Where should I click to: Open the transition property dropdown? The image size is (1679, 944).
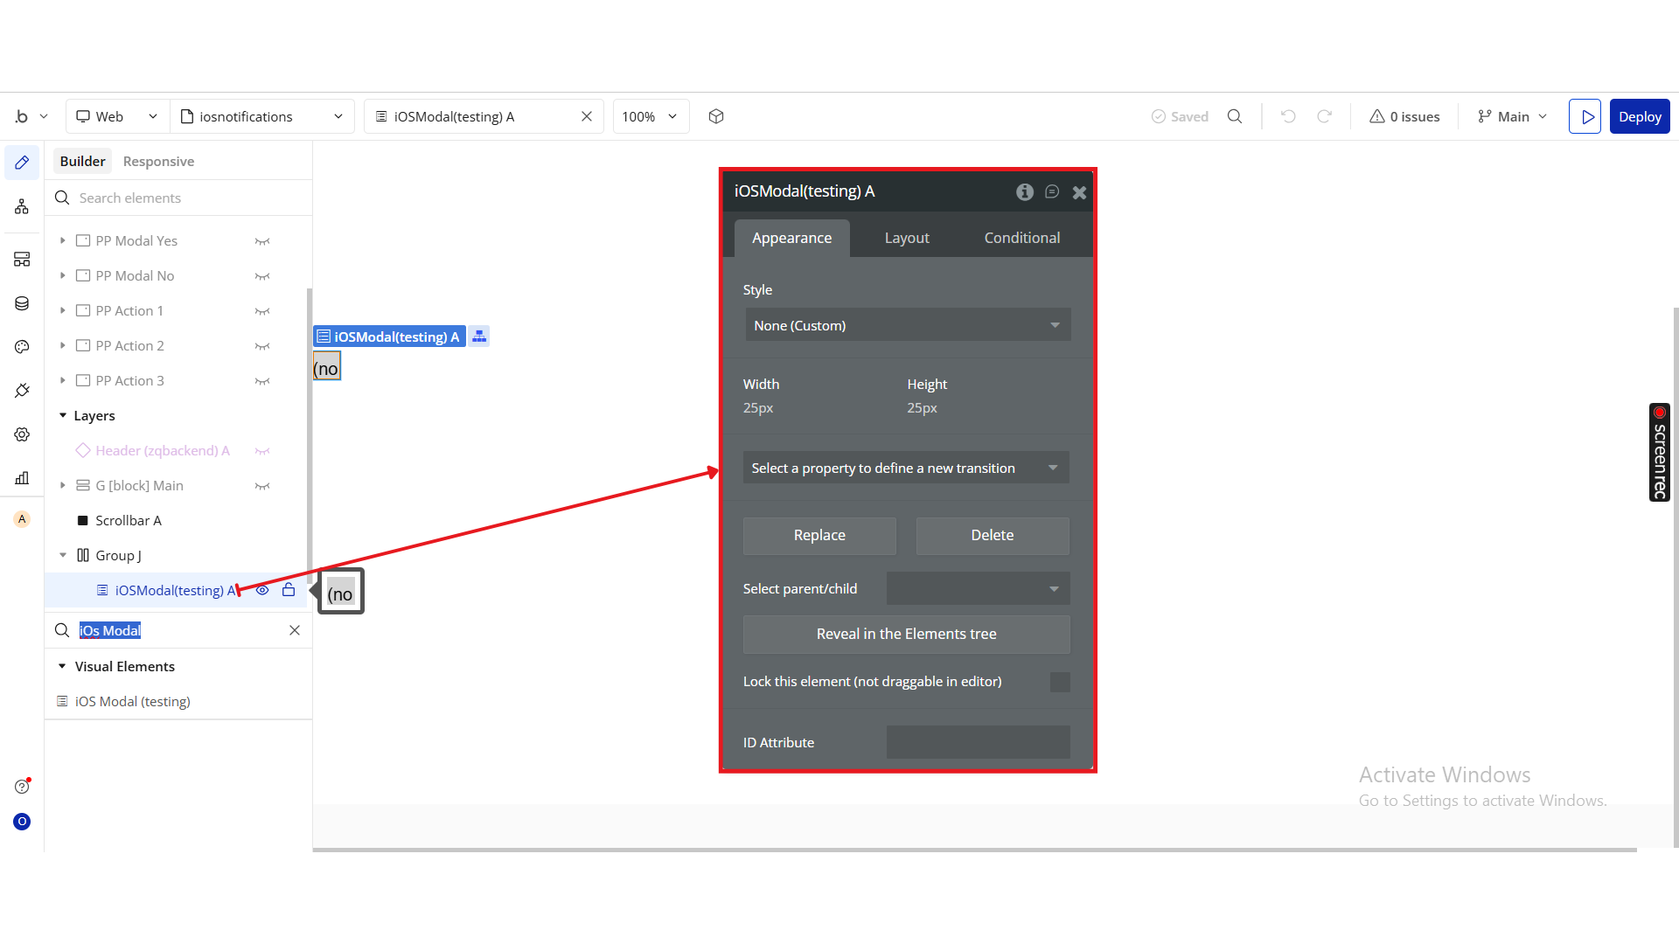point(906,468)
